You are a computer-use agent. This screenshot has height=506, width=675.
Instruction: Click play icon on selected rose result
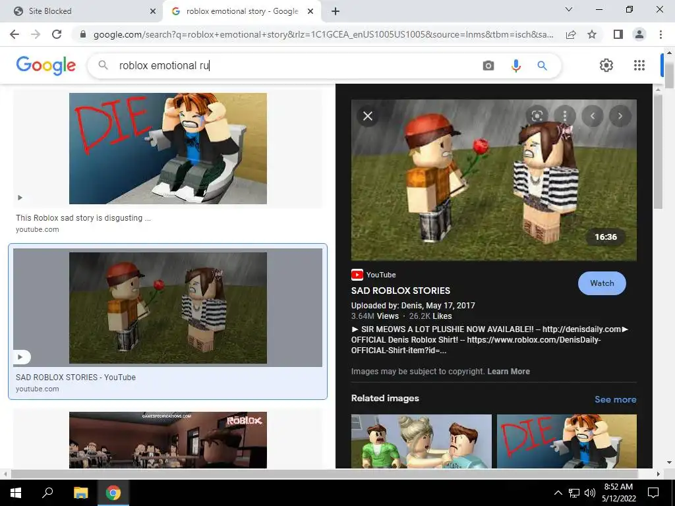[20, 356]
